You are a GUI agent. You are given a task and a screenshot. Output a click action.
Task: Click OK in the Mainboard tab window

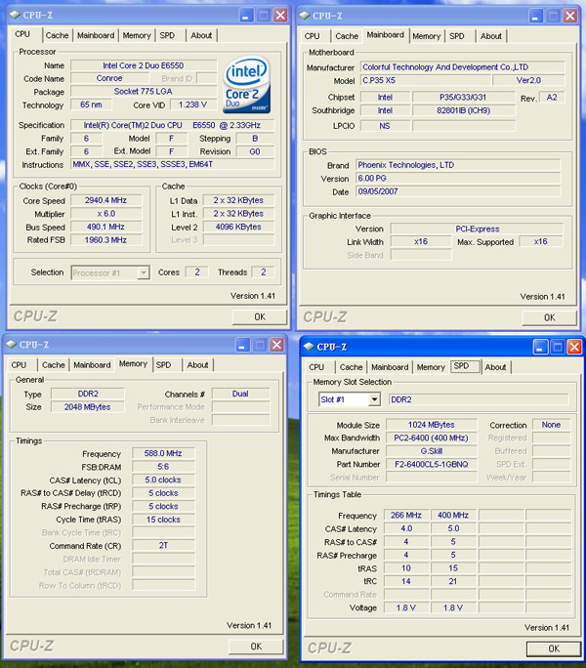coord(549,317)
